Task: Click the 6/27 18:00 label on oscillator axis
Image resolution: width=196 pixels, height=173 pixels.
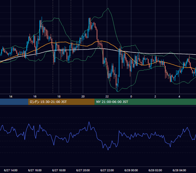Action: pos(59,170)
